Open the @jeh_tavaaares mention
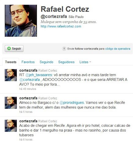The width and height of the screenshot is (133, 141). (x=39, y=75)
